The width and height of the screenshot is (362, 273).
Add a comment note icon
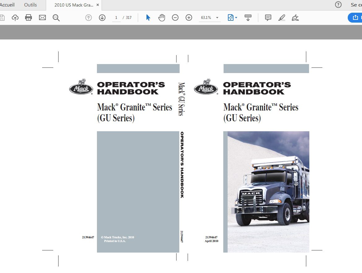pos(268,18)
